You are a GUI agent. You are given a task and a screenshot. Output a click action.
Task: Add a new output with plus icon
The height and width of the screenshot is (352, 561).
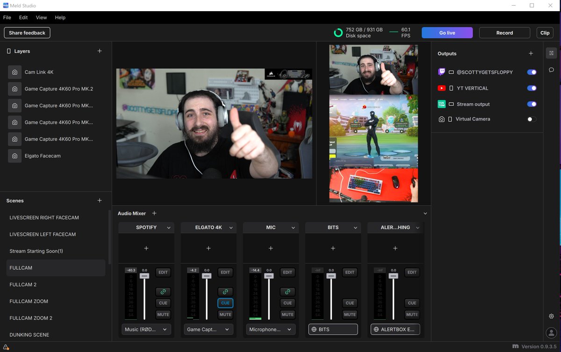click(531, 53)
